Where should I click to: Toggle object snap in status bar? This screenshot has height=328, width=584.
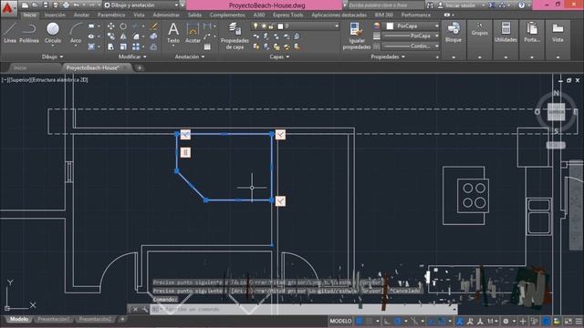pyautogui.click(x=442, y=321)
